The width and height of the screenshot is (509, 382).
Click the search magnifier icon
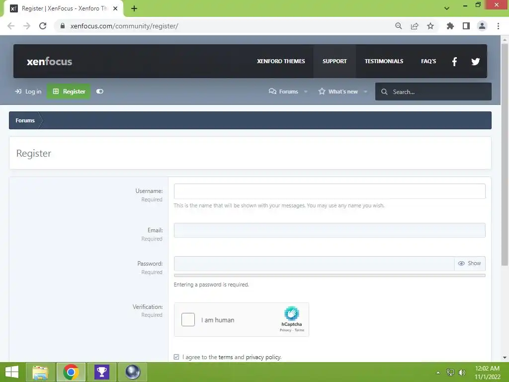384,92
